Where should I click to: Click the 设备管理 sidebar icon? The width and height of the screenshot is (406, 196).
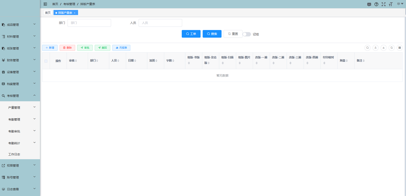[x=4, y=72]
